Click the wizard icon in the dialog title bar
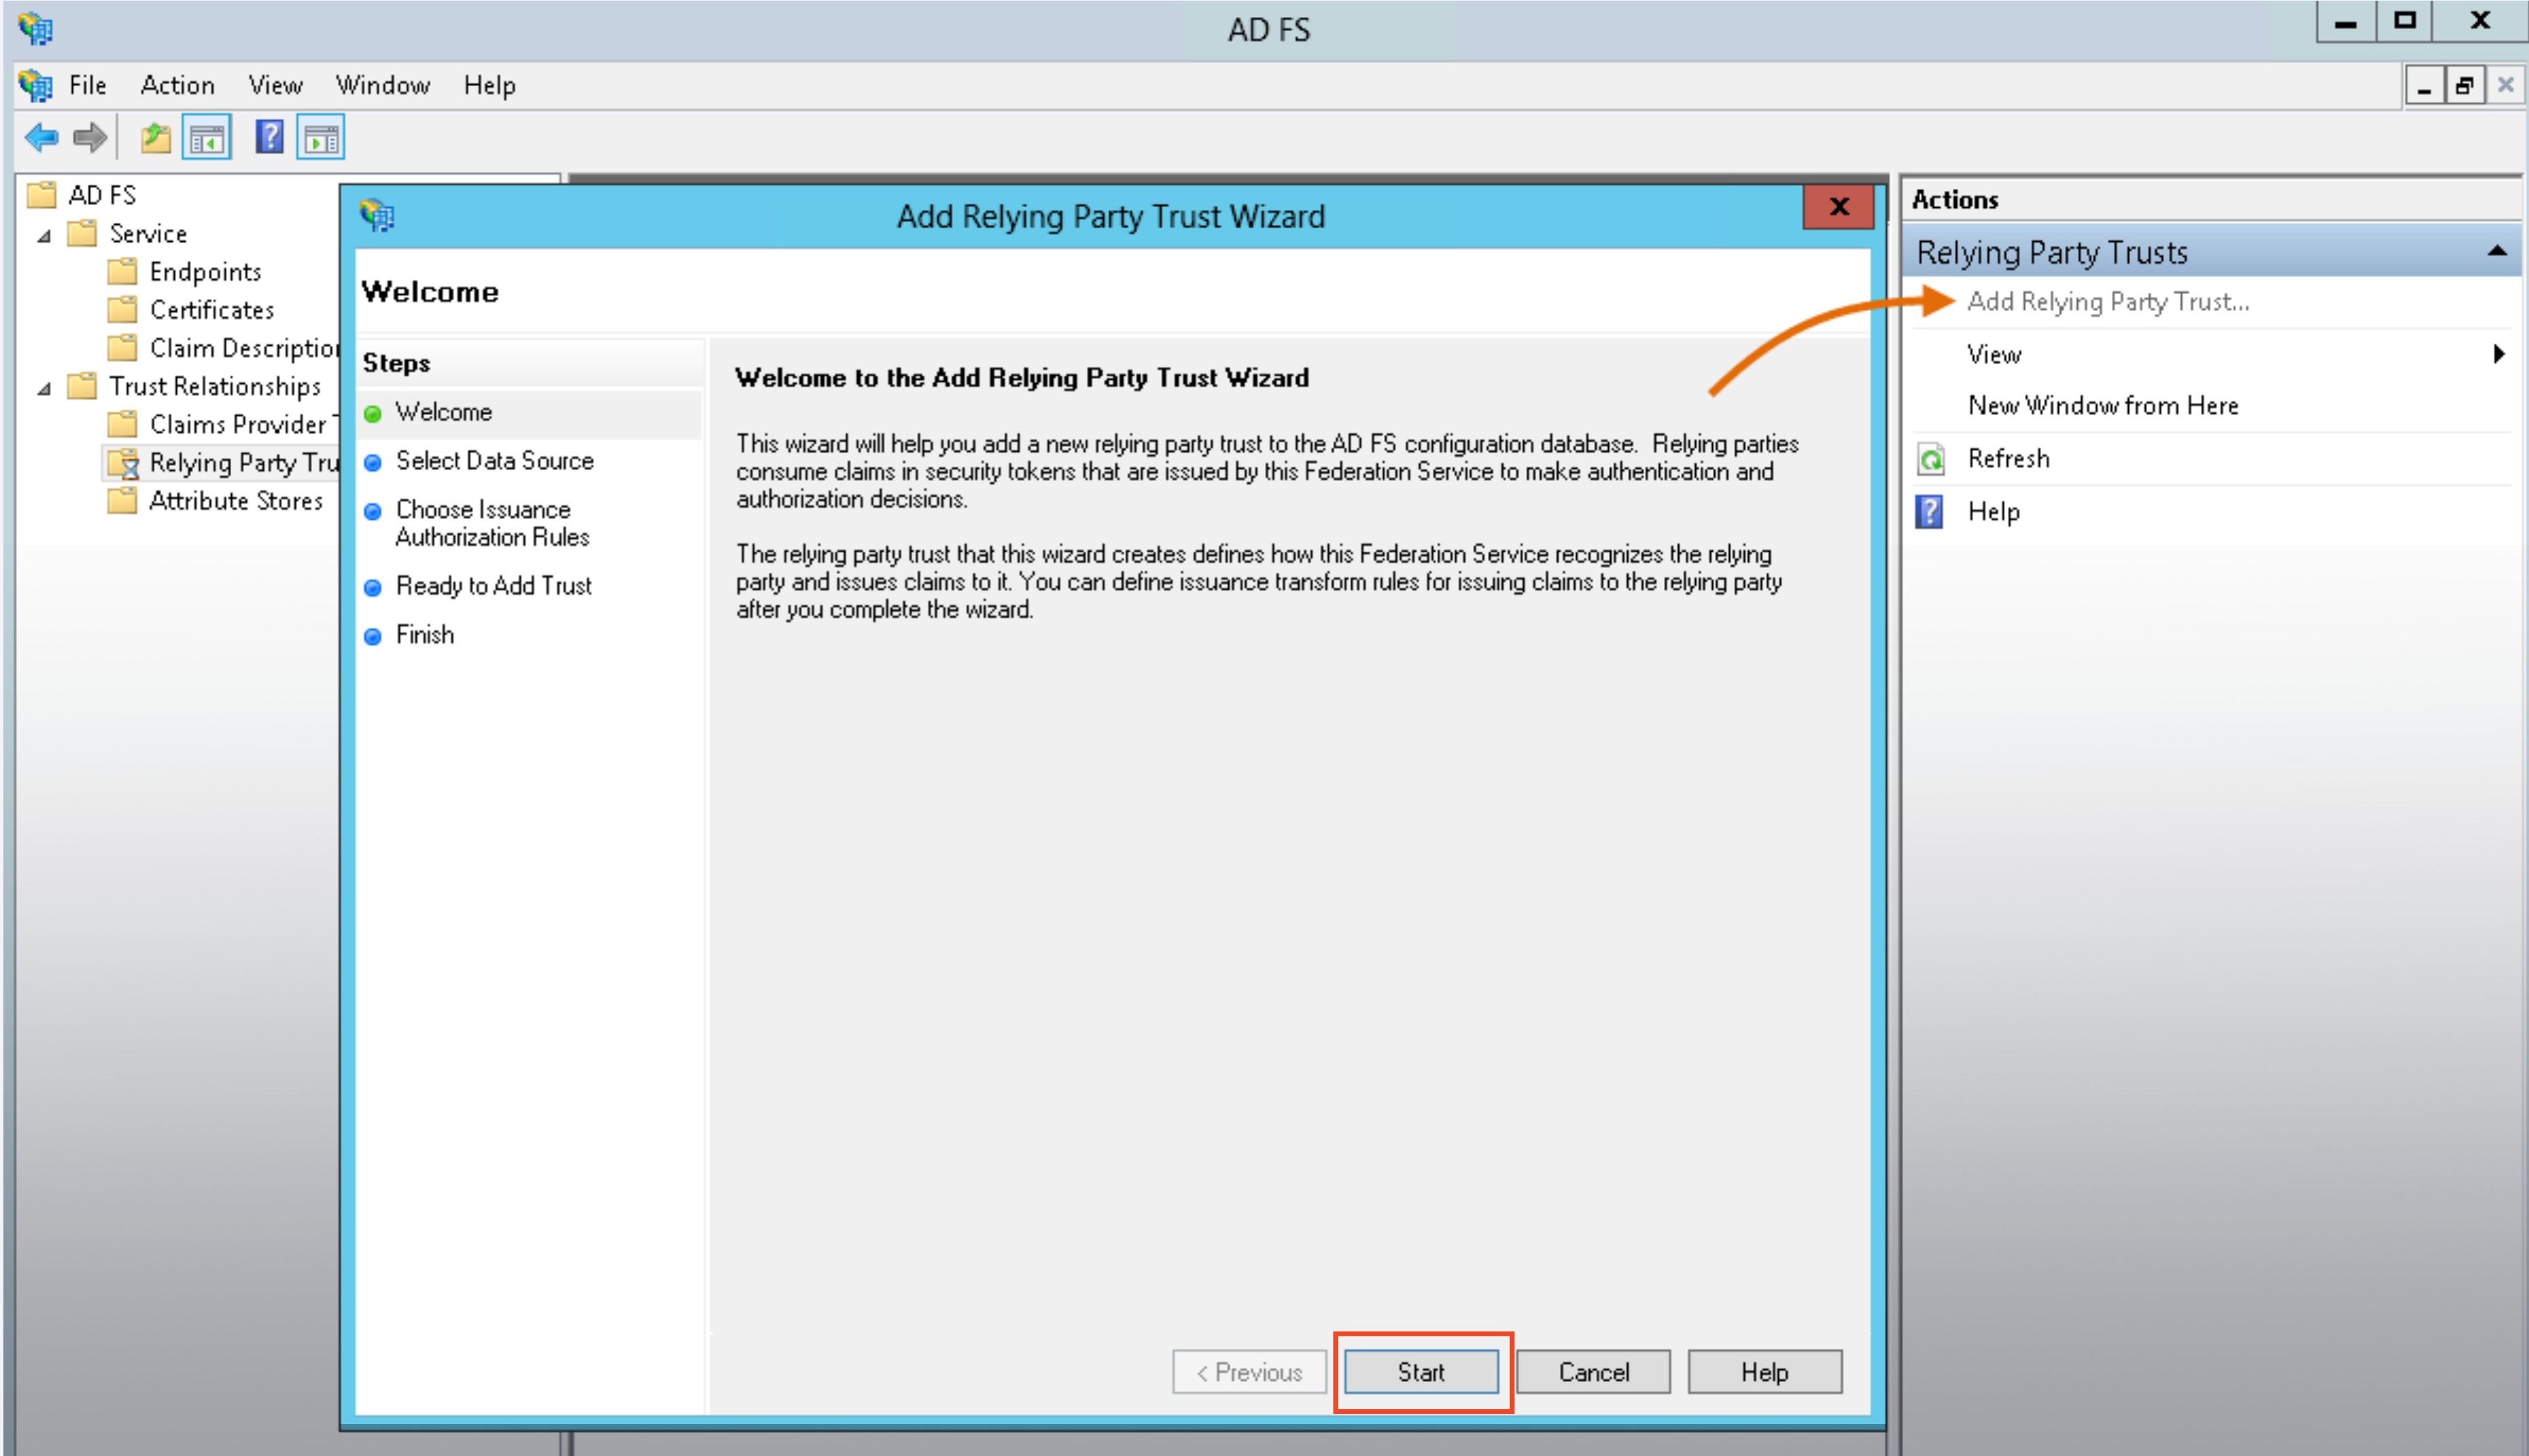 377,215
